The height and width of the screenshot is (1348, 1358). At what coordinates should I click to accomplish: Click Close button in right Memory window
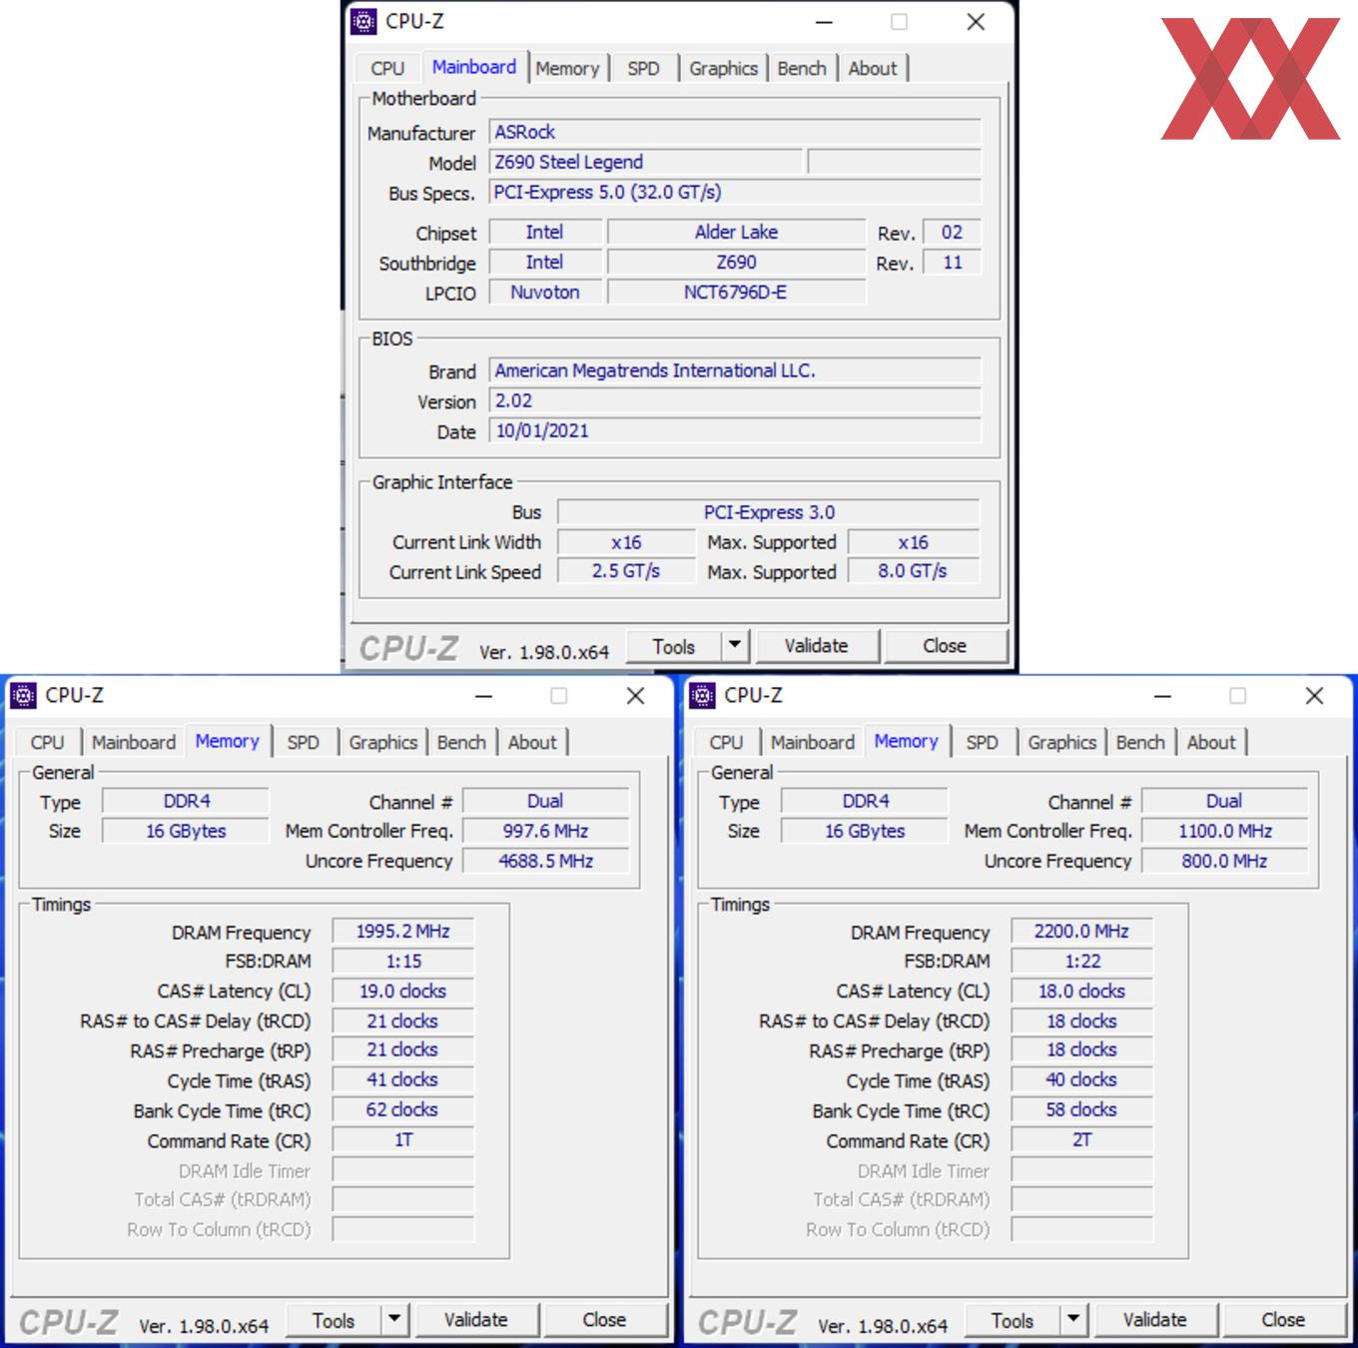coord(1283,1320)
